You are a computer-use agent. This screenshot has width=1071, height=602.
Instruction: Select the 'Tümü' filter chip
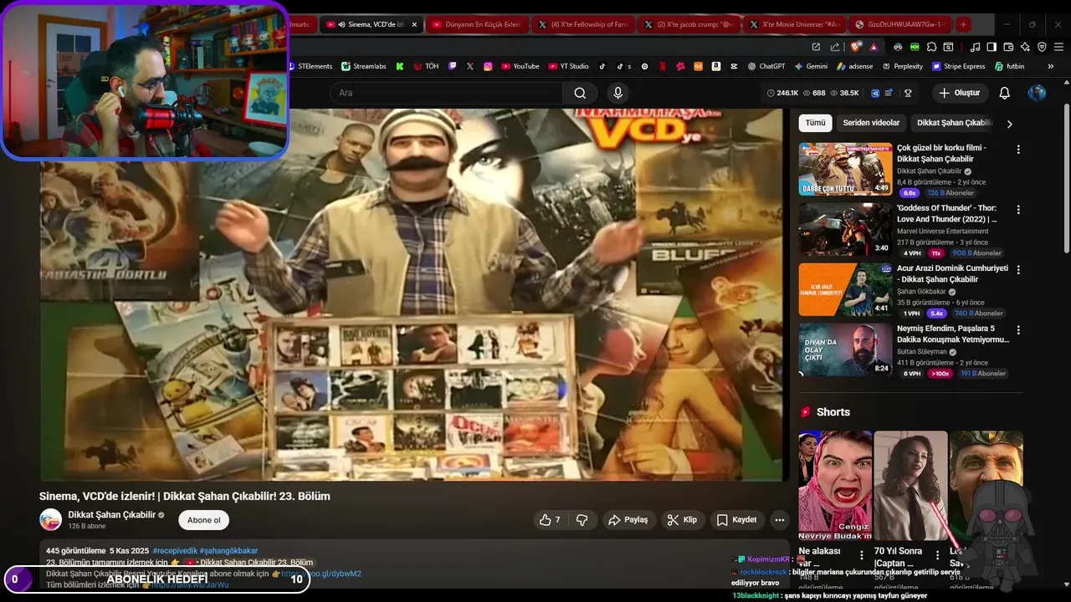click(x=815, y=123)
